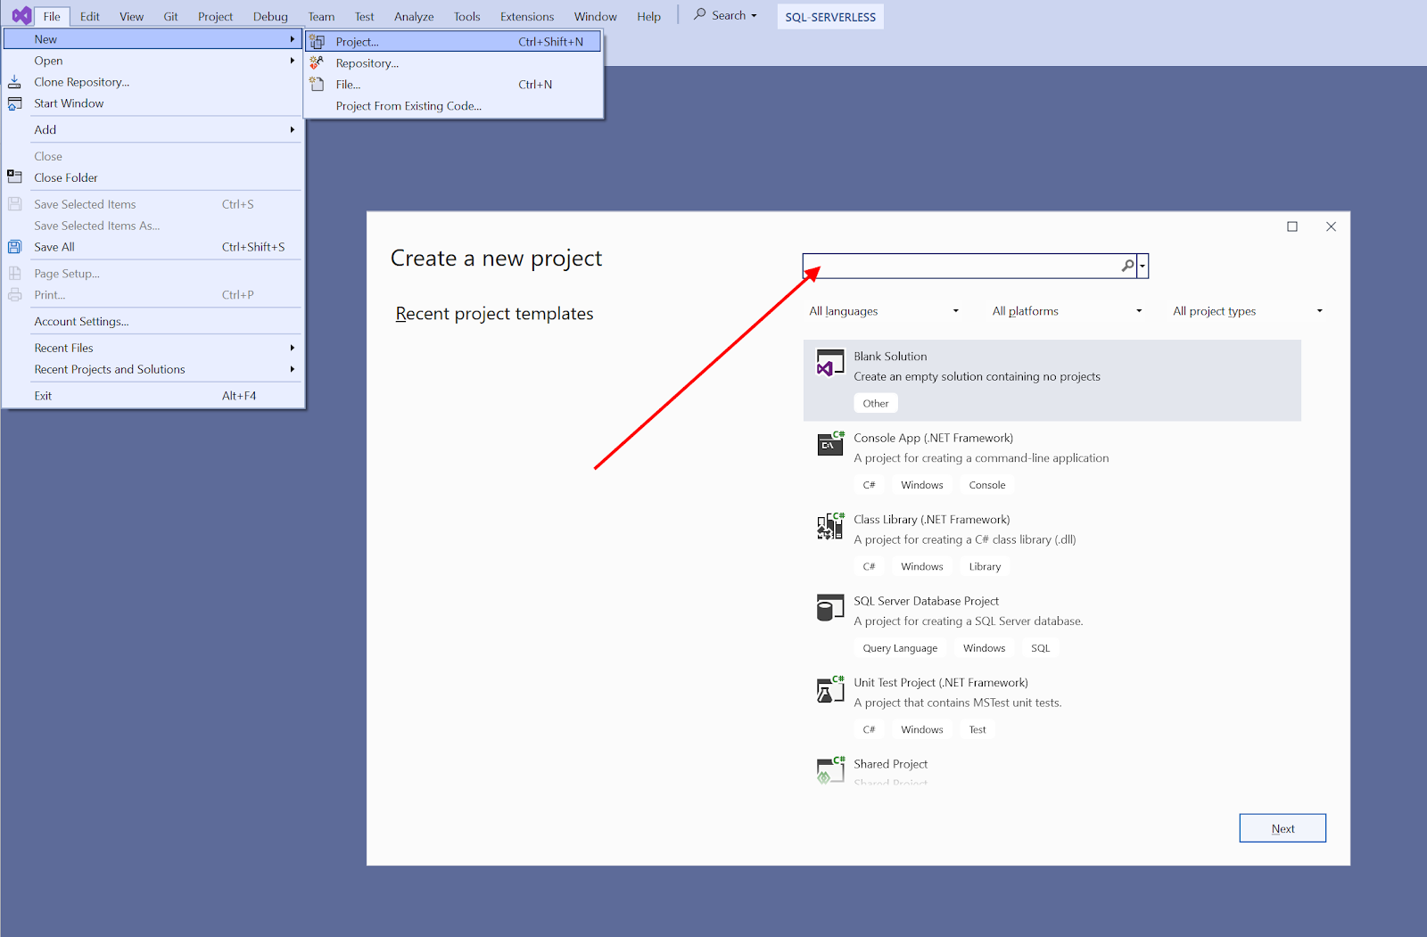This screenshot has width=1427, height=937.
Task: Click the SQL-SERVERLESS solution name
Action: coord(830,17)
